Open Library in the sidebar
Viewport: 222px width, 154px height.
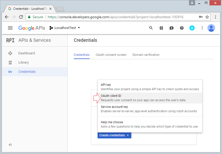point(35,63)
